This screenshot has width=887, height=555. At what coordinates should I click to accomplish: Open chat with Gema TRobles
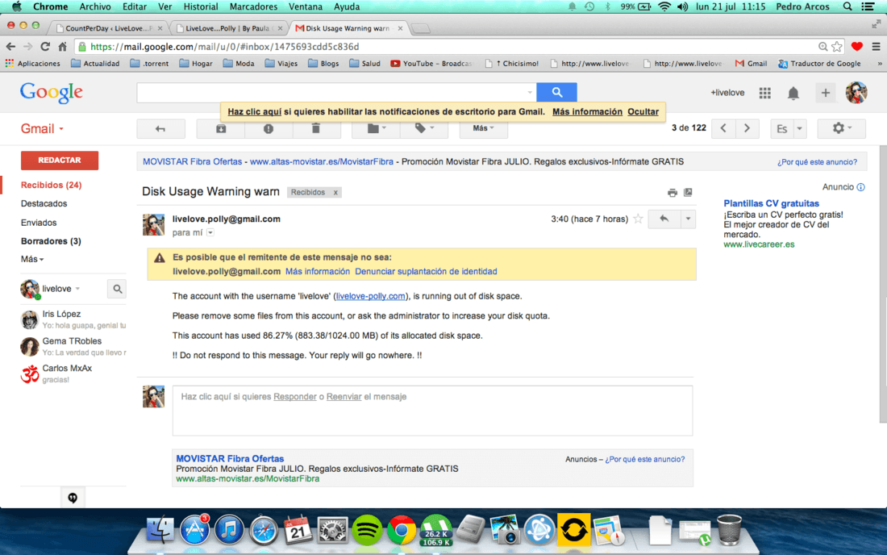(x=73, y=347)
